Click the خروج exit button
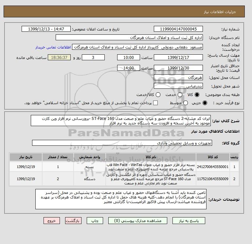The height and width of the screenshot is (244, 252). click(x=52, y=221)
